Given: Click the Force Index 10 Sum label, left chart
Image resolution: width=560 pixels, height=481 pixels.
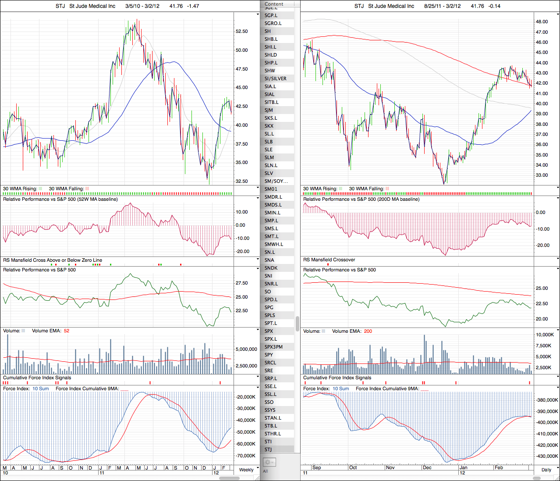Looking at the screenshot, I should click(x=41, y=388).
